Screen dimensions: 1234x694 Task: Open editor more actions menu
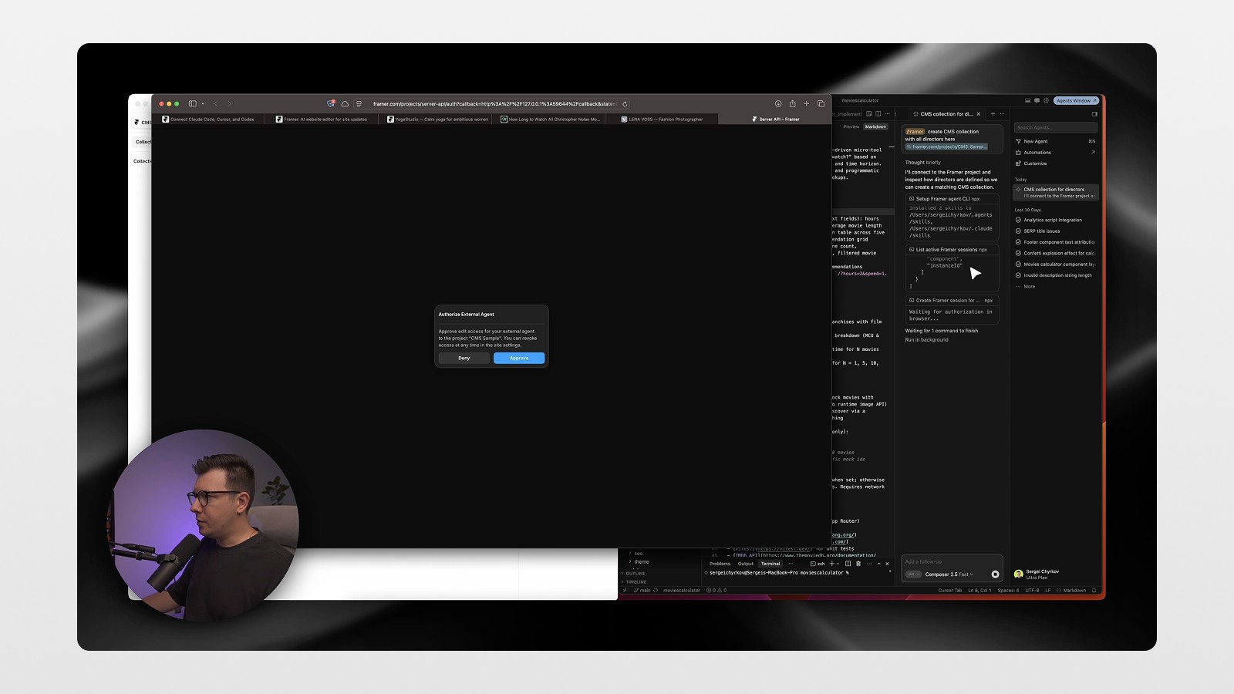click(887, 114)
